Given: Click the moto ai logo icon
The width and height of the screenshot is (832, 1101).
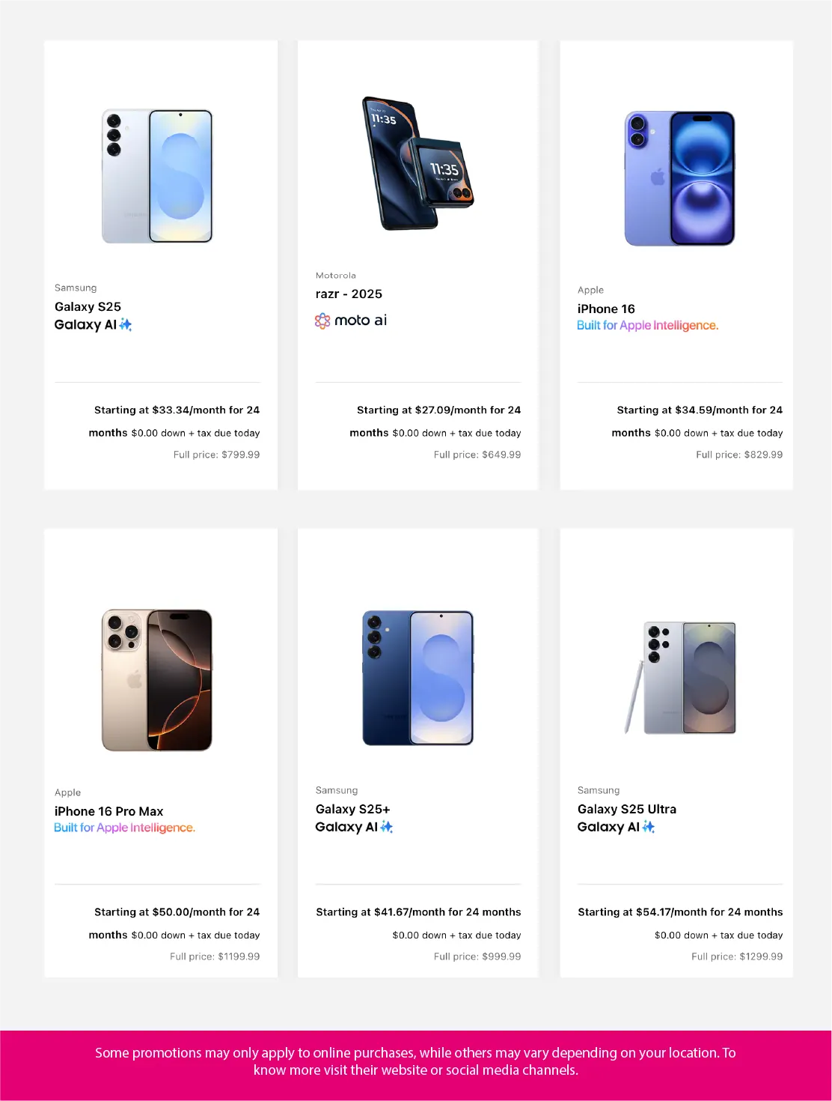Looking at the screenshot, I should click(x=322, y=321).
